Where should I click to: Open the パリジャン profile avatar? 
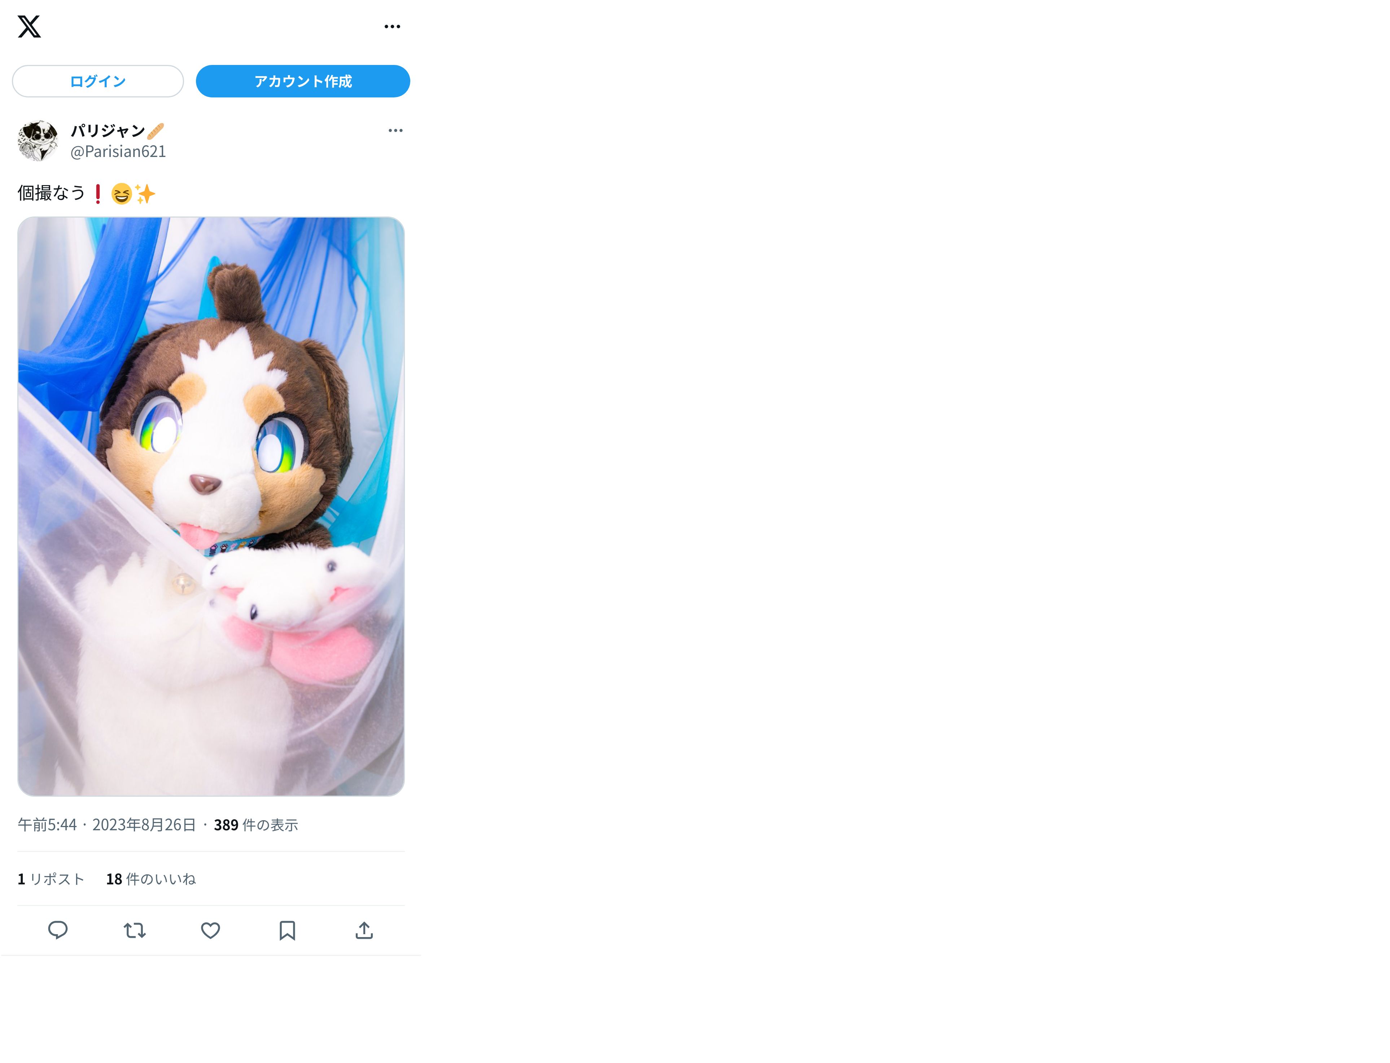[37, 140]
